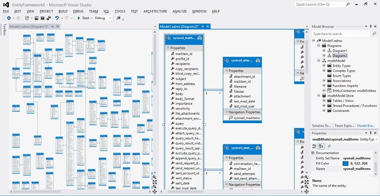
Task: Select Diagram2 in the Model Browser tree
Action: pyautogui.click(x=340, y=55)
